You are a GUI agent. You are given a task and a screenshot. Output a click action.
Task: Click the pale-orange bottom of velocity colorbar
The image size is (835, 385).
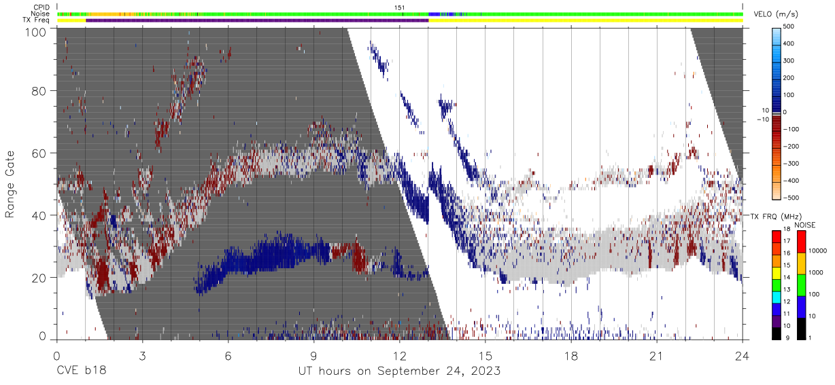point(776,190)
